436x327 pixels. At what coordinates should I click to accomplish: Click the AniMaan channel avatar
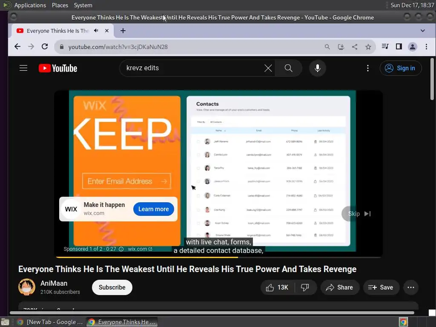coord(27,287)
